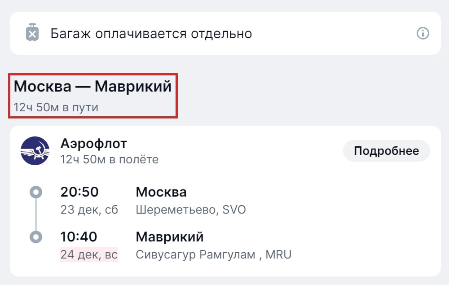Click the Москва — Маврикий route heading

pos(92,86)
